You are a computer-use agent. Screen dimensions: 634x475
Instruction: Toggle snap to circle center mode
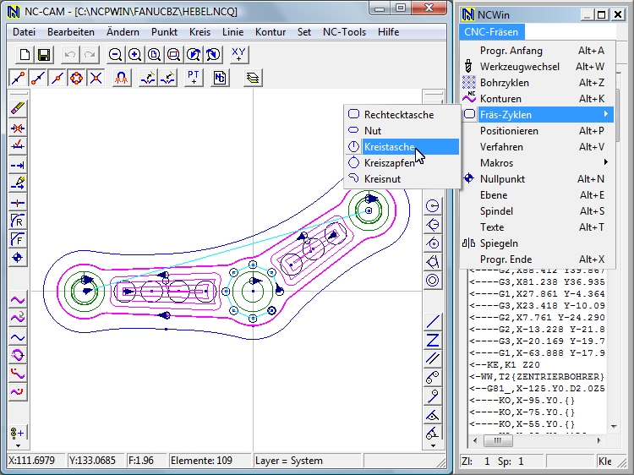click(x=77, y=78)
